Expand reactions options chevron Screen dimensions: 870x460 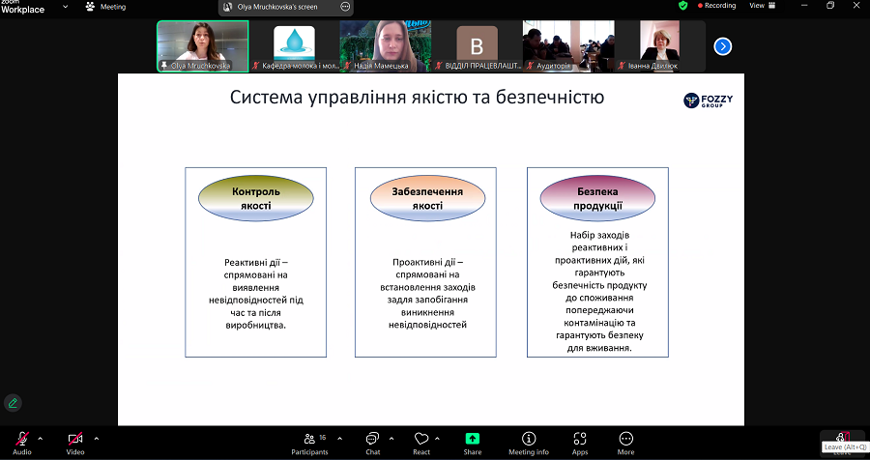point(437,439)
